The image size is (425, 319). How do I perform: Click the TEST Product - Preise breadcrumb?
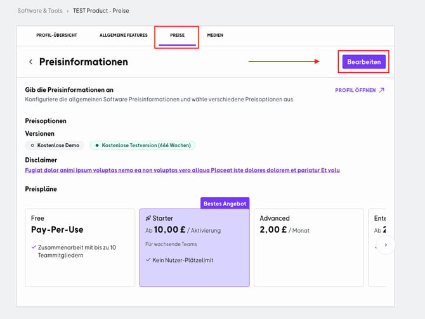point(101,11)
